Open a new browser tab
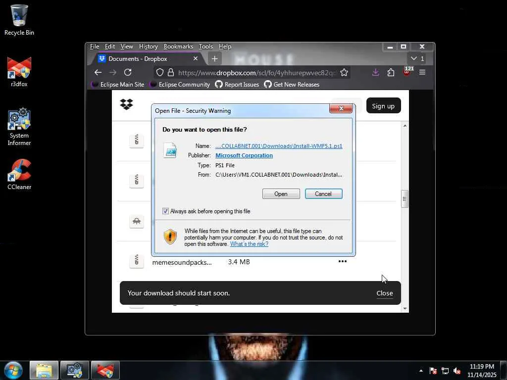 [x=215, y=59]
